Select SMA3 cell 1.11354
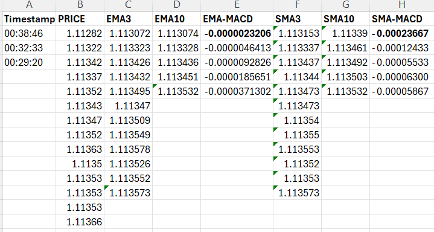 297,120
